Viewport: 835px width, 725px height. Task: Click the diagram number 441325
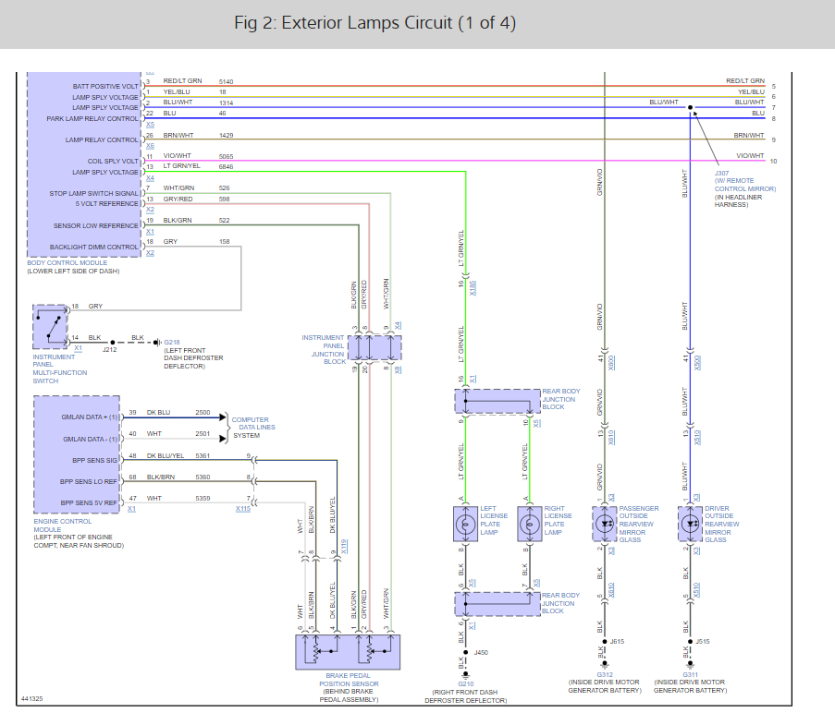pos(32,699)
